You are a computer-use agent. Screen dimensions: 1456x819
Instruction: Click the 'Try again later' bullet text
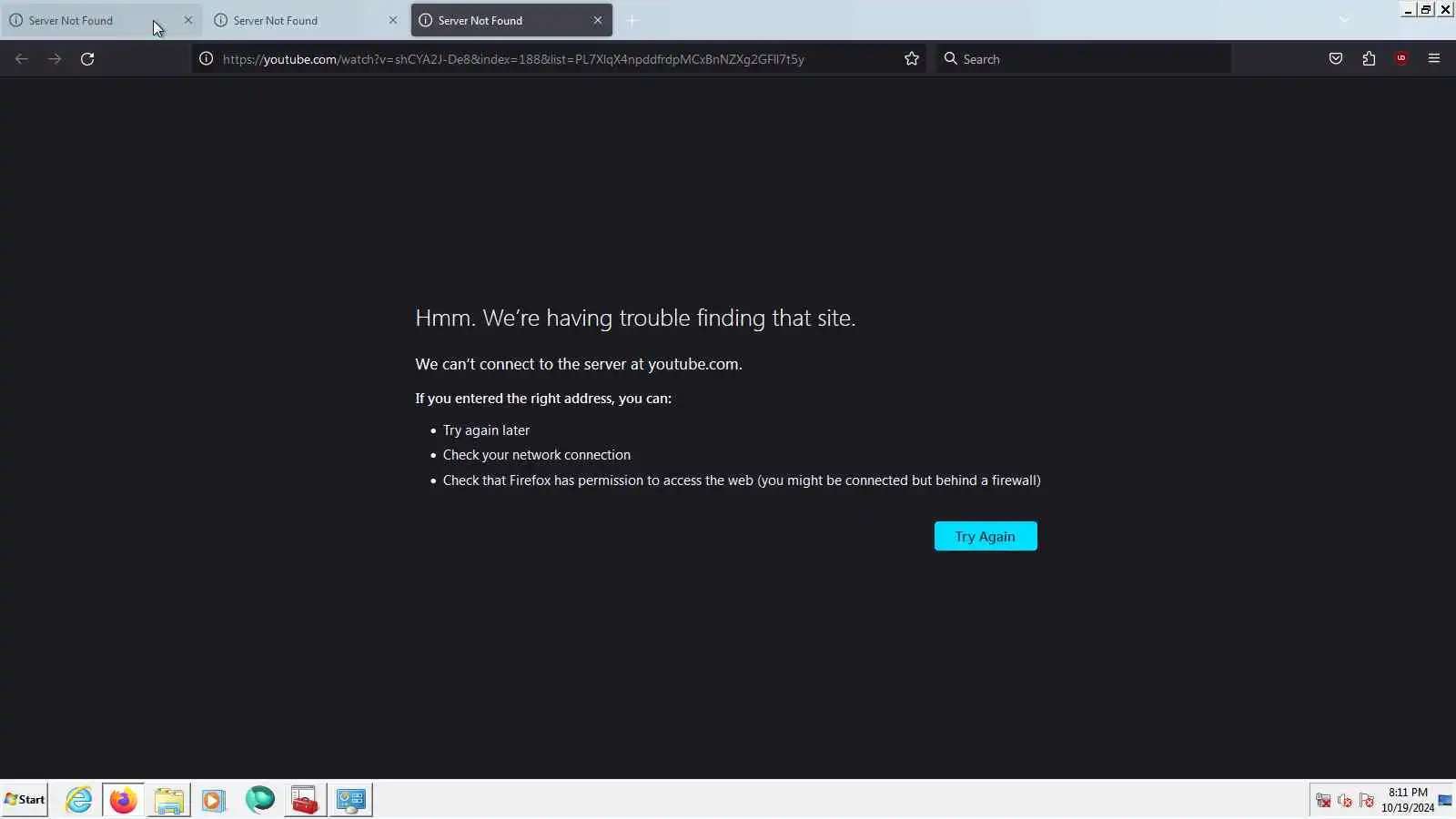click(x=486, y=430)
